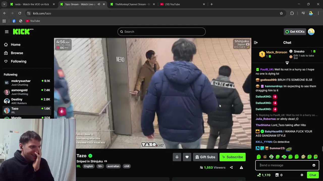
Task: Open Chrome three-dot menu
Action: pos(318,13)
